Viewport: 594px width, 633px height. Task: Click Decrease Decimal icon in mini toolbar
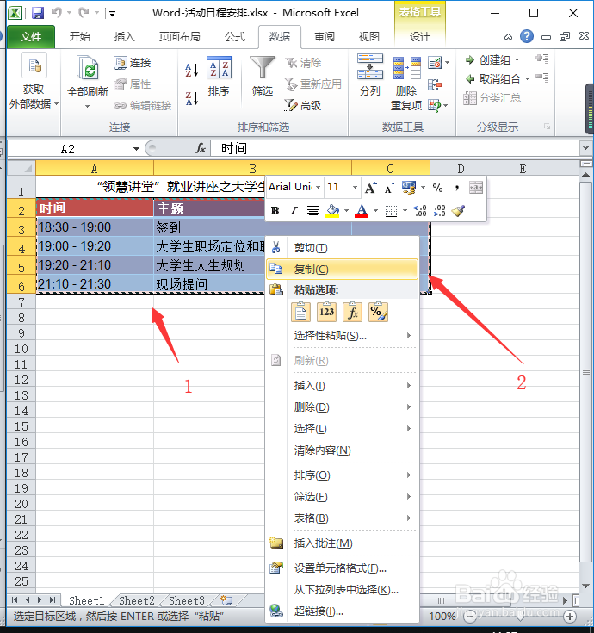coord(439,210)
